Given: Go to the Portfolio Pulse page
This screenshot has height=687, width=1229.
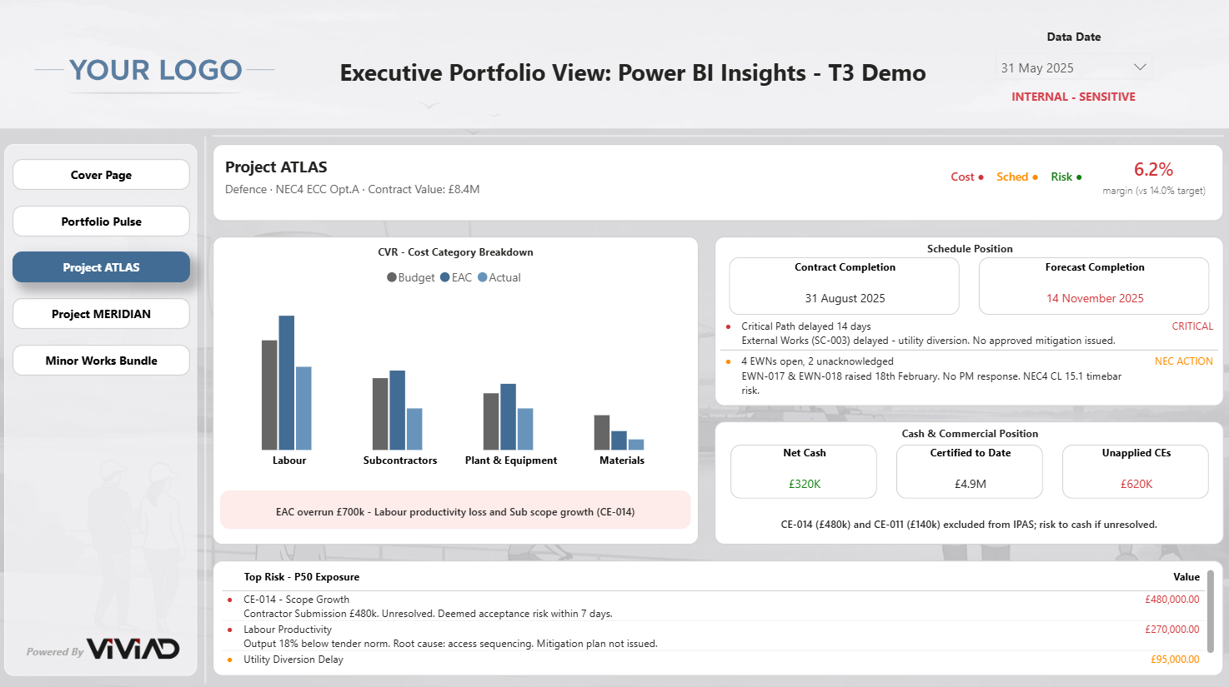Looking at the screenshot, I should tap(101, 222).
